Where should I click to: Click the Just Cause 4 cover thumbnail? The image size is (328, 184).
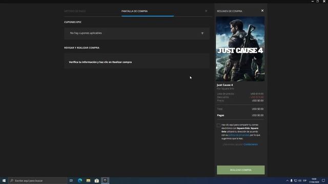coord(240,49)
